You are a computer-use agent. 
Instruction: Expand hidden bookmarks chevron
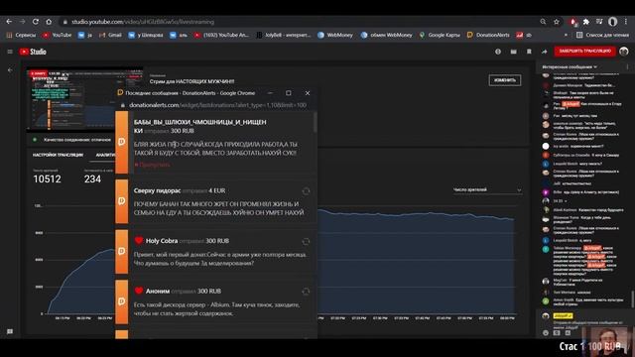tap(566, 36)
